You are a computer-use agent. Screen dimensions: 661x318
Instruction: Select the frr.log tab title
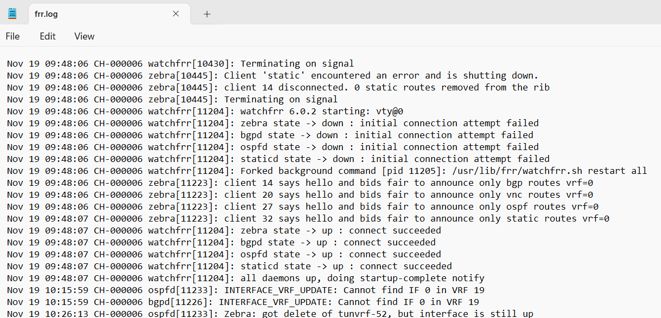point(46,14)
